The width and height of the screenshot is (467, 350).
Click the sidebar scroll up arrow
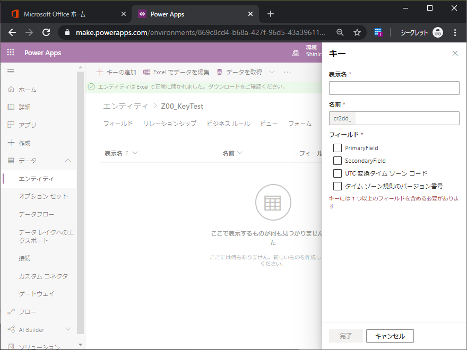[81, 67]
